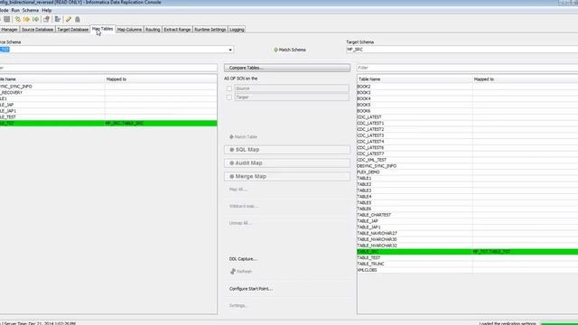This screenshot has height=325, width=578.
Task: Click the Configure Start Point button
Action: point(251,289)
